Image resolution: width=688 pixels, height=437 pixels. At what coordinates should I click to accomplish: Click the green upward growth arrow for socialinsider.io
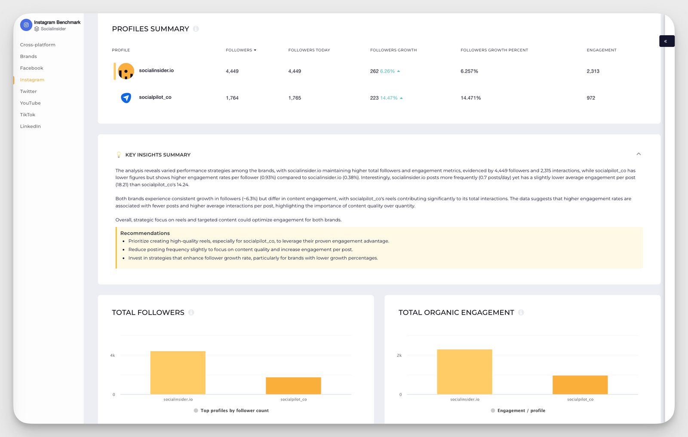pyautogui.click(x=398, y=71)
